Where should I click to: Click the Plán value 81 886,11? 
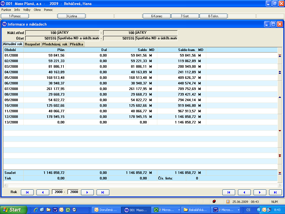click(56, 67)
